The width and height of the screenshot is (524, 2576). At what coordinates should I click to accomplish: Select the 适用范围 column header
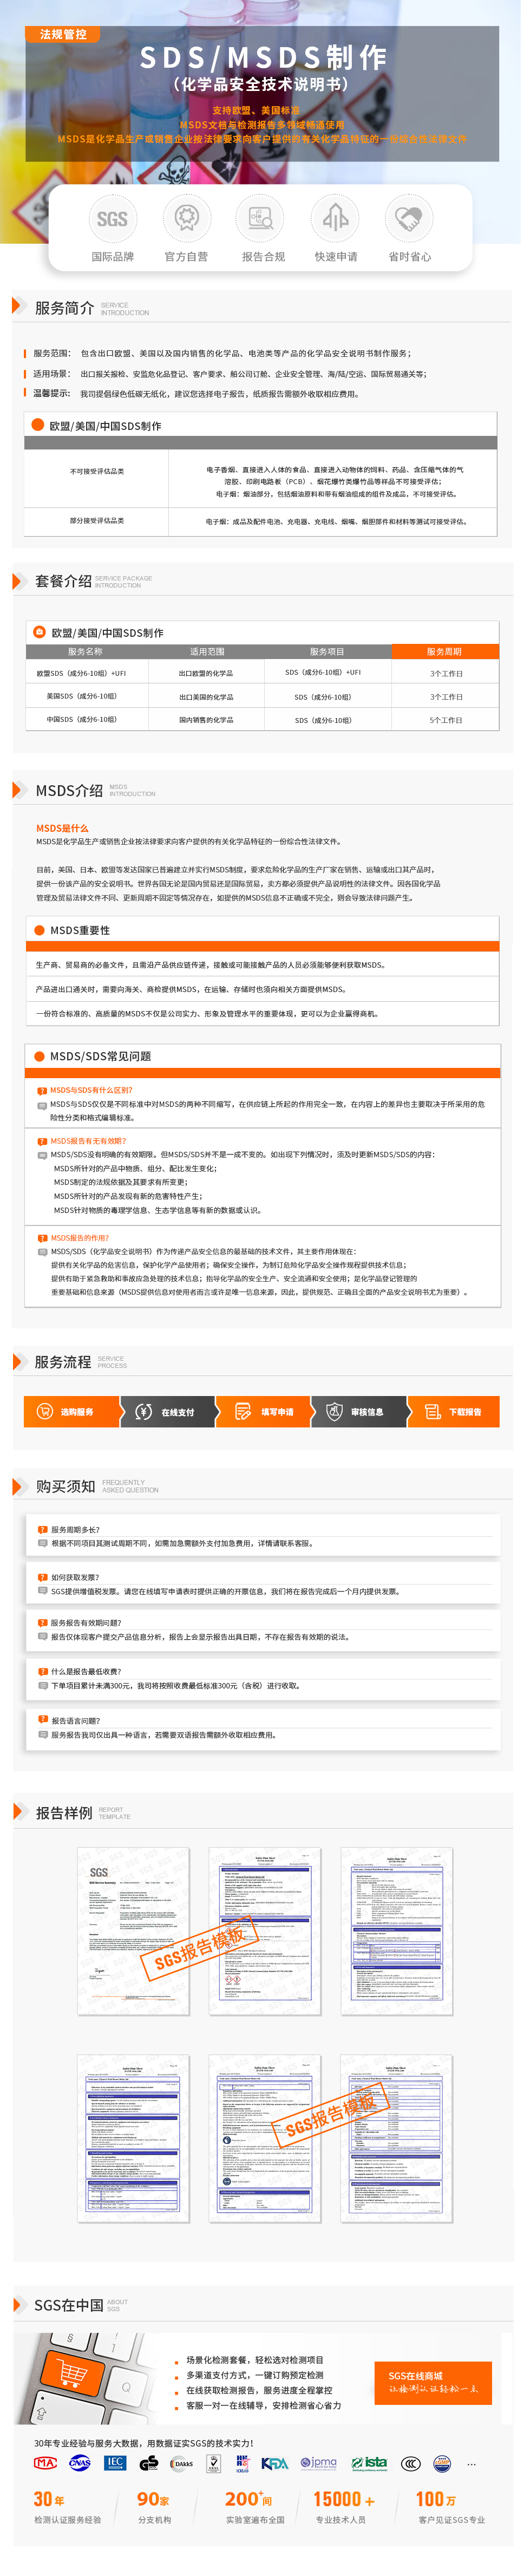click(x=207, y=651)
